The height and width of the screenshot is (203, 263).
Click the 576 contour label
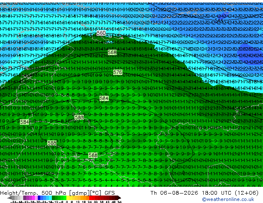click(x=117, y=72)
